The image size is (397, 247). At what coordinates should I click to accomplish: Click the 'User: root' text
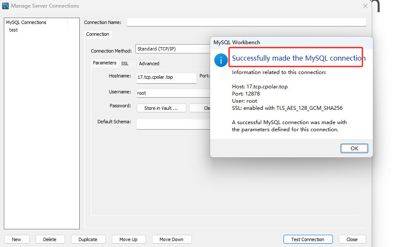click(x=244, y=101)
